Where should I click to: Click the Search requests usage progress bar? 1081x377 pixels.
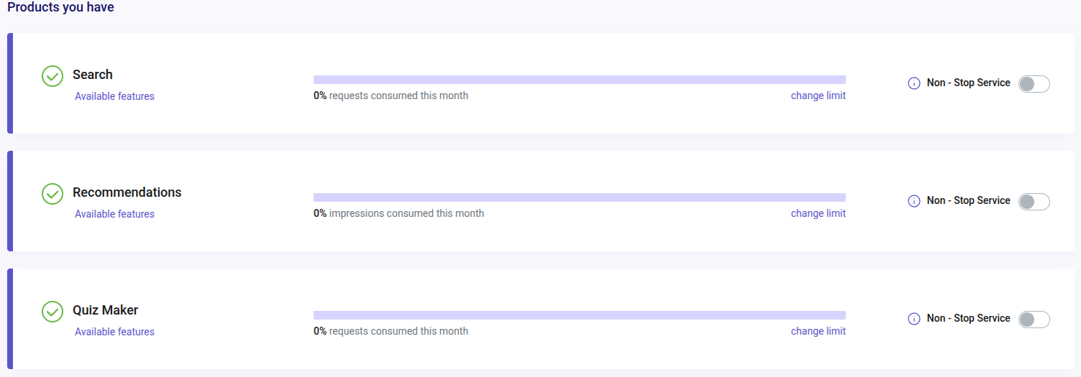[580, 80]
